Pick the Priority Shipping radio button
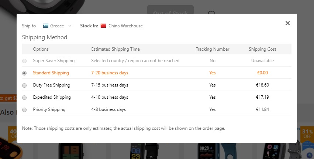 tap(24, 110)
